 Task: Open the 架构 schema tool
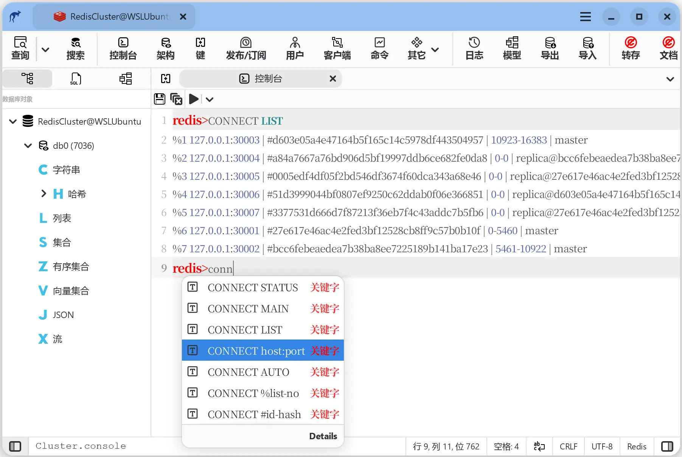coord(166,48)
